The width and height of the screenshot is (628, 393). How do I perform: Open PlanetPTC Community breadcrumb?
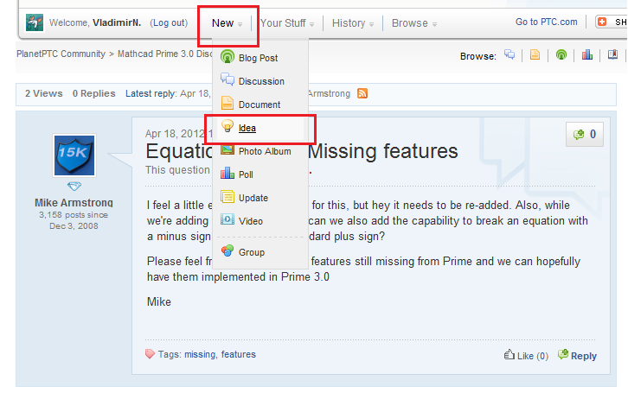pyautogui.click(x=61, y=54)
